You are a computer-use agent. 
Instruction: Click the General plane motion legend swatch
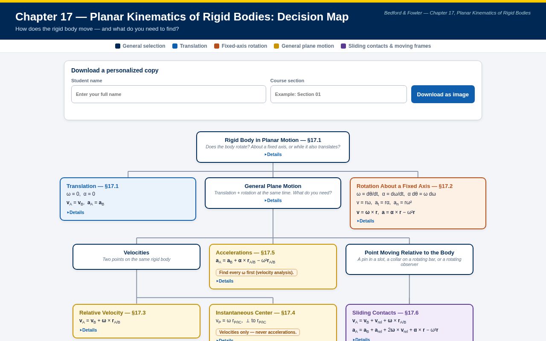(x=276, y=46)
